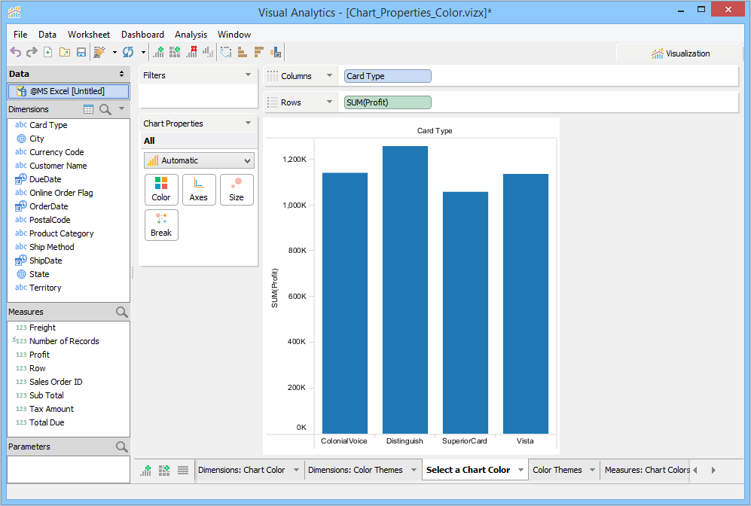Click the Sort ascending bars icon
This screenshot has height=506, width=751.
243,53
